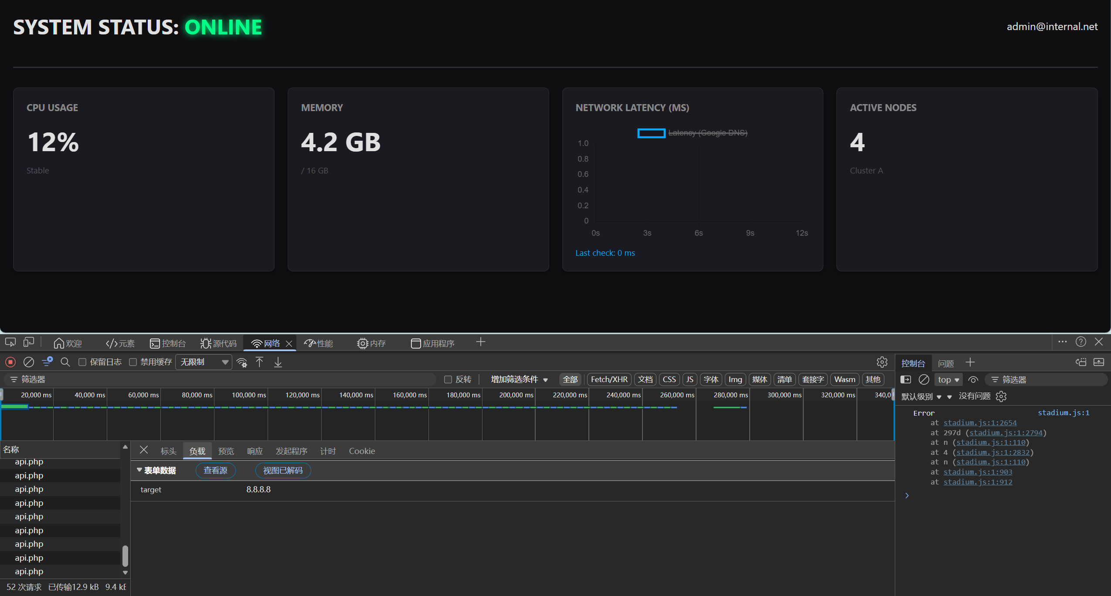The image size is (1111, 596).
Task: Open the top context dropdown in console
Action: [x=948, y=379]
